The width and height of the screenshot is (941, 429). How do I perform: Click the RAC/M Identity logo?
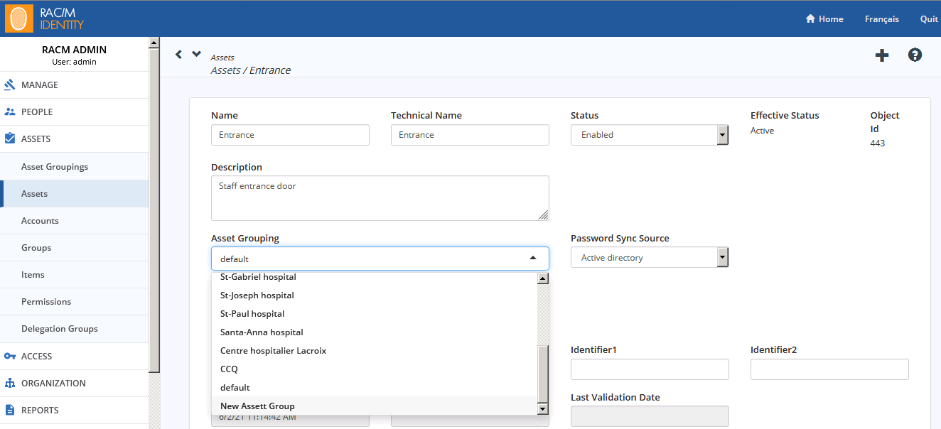pyautogui.click(x=44, y=18)
